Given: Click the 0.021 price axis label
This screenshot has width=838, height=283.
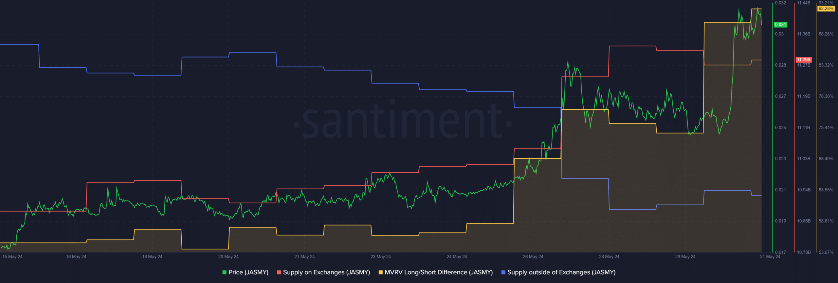Looking at the screenshot, I should [780, 190].
